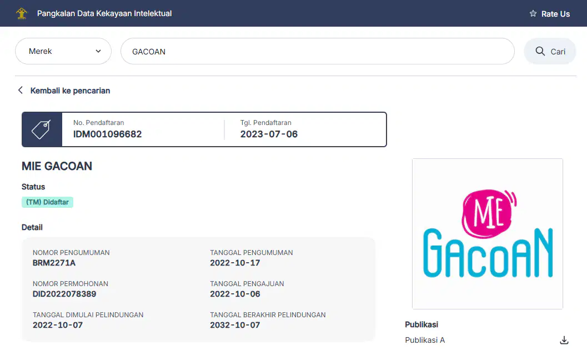Click the TANGGAL BERAKHIR PELINDUNGAN label
This screenshot has height=350, width=587.
[268, 315]
